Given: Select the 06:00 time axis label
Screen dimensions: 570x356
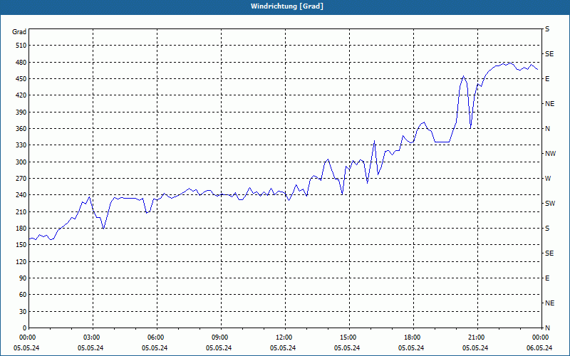Looking at the screenshot, I should [x=157, y=337].
